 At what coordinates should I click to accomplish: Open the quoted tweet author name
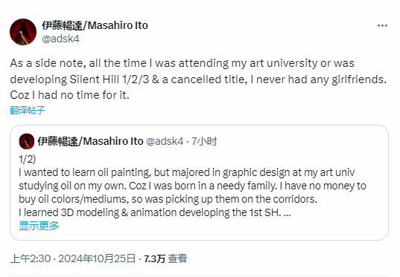pyautogui.click(x=91, y=141)
